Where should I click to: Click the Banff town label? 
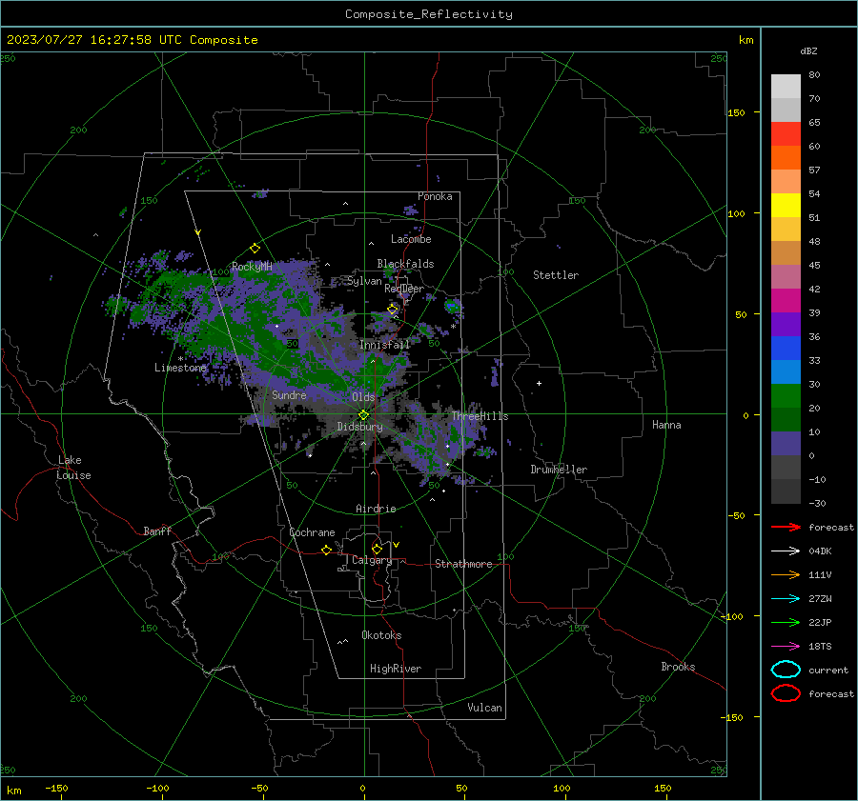[157, 531]
